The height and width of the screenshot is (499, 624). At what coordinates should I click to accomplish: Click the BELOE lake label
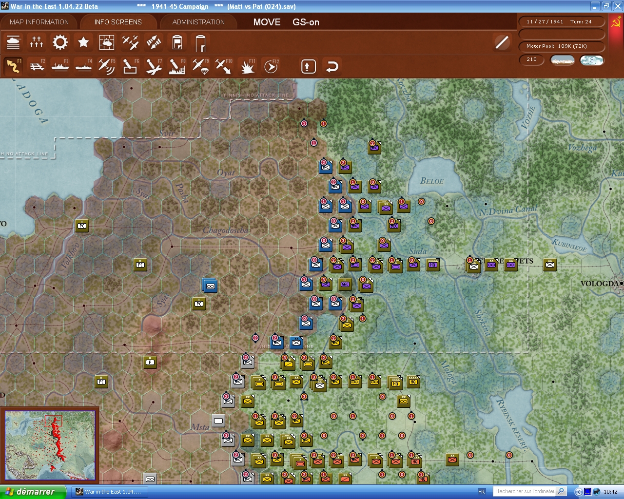point(432,181)
